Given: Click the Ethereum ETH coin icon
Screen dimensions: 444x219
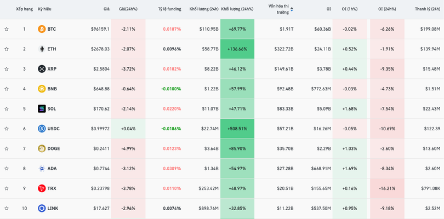Looking at the screenshot, I should point(42,49).
